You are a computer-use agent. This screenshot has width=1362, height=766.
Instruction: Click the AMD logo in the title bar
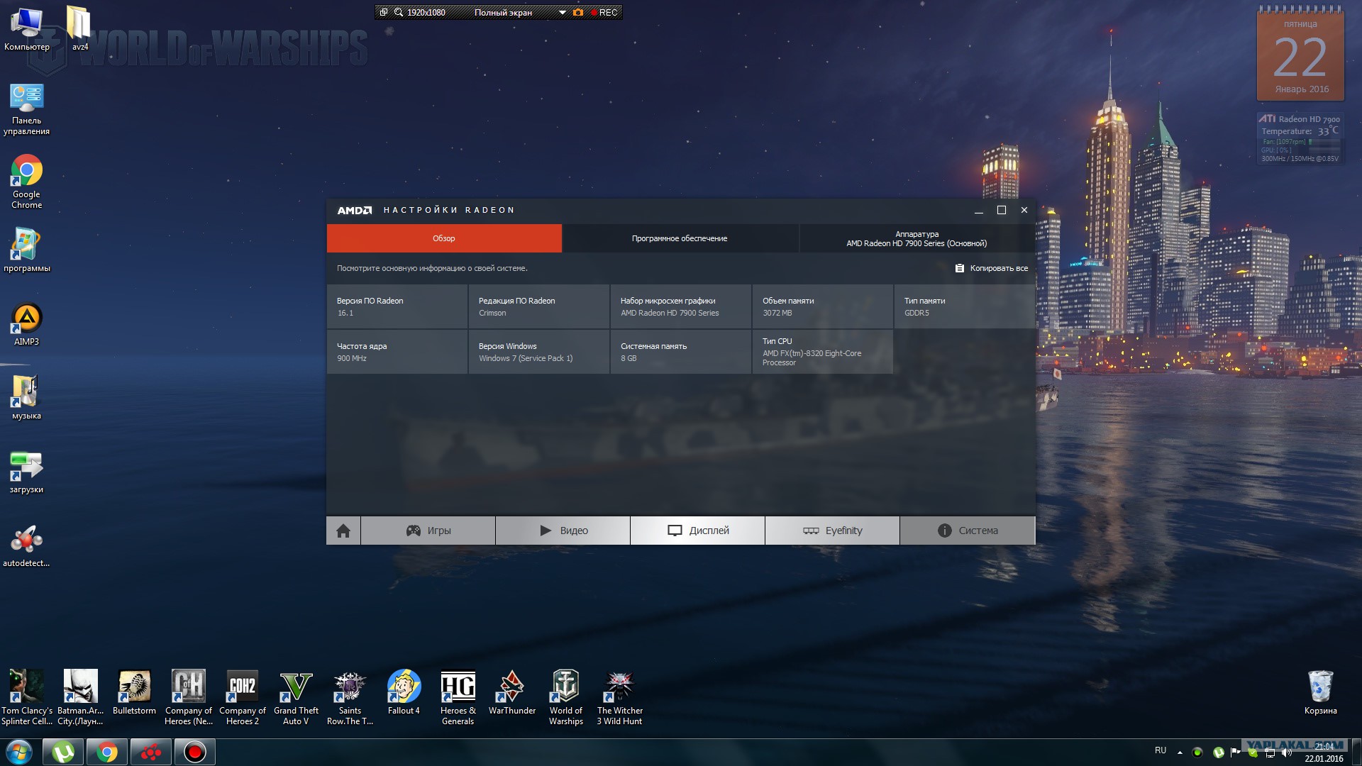pos(355,210)
